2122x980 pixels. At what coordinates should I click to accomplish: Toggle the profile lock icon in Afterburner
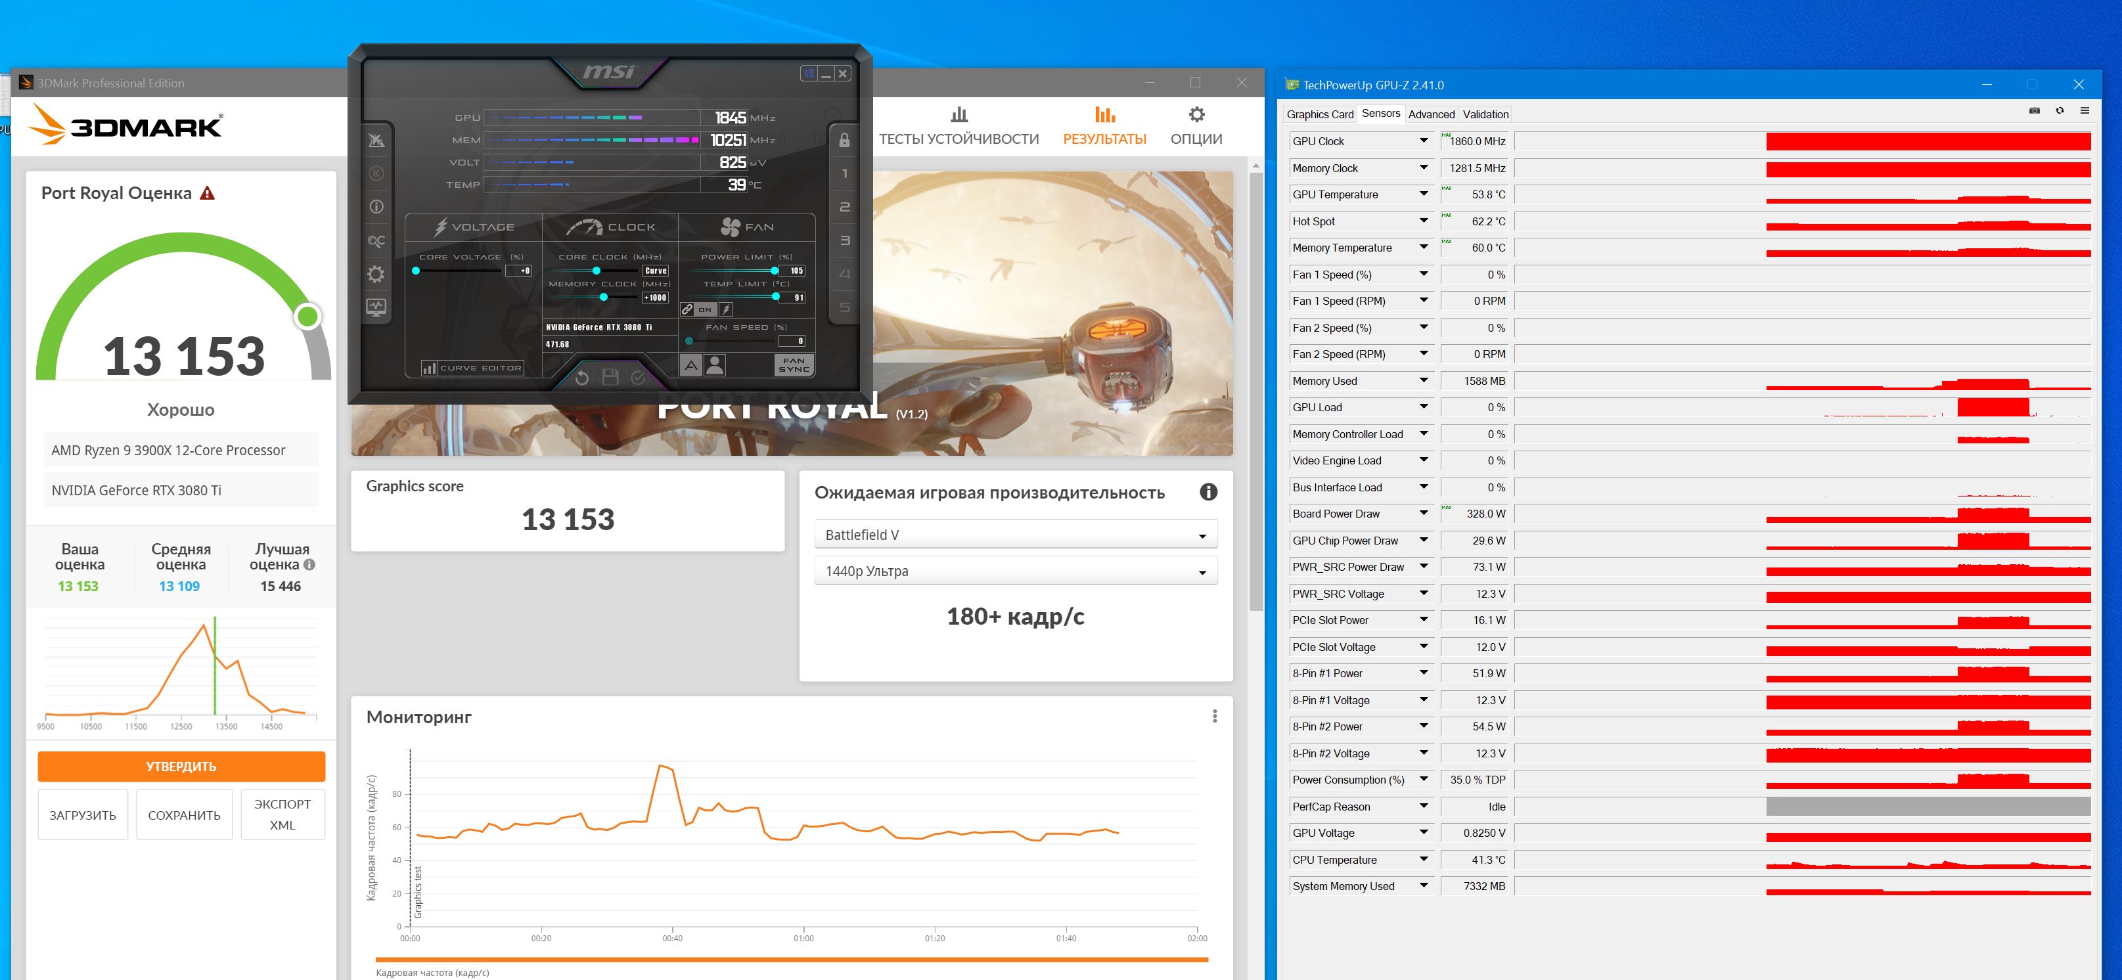point(844,140)
